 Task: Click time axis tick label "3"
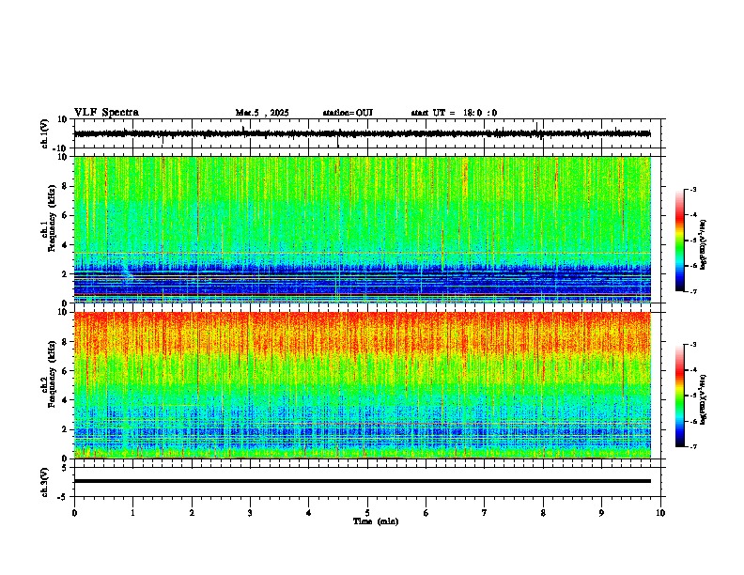pyautogui.click(x=250, y=513)
